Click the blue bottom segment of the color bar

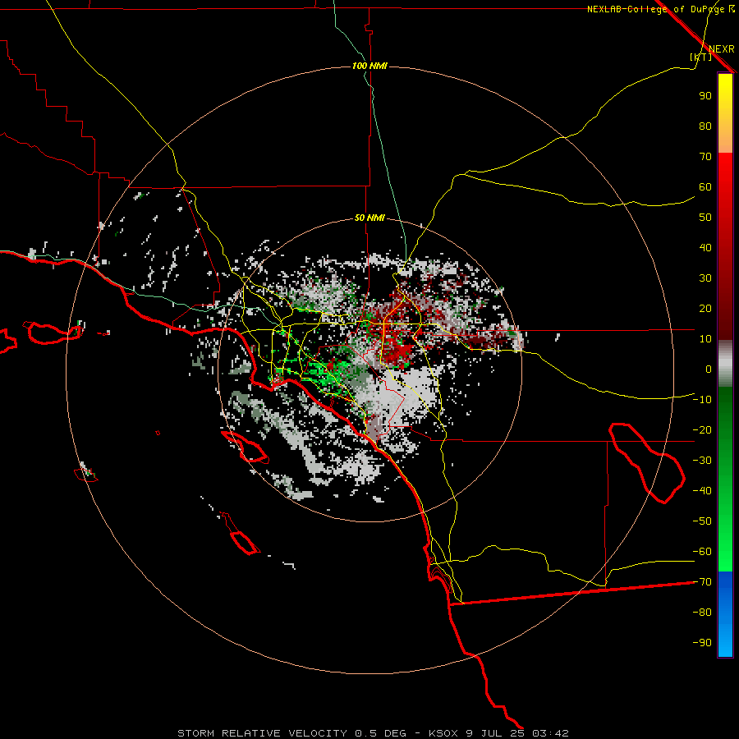(x=725, y=614)
